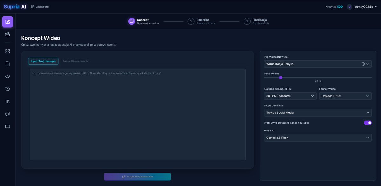Click the Kredyty 500 credits value
Image resolution: width=381 pixels, height=186 pixels.
[x=340, y=7]
